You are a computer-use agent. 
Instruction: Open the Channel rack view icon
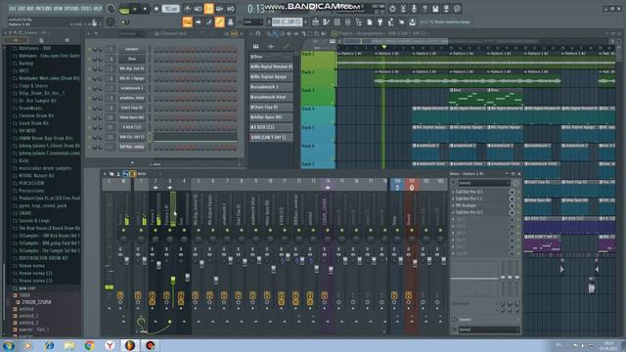336,22
